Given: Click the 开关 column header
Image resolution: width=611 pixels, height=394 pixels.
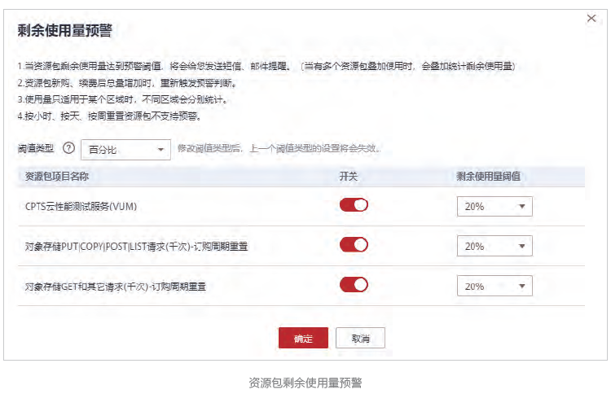Looking at the screenshot, I should pyautogui.click(x=348, y=176).
